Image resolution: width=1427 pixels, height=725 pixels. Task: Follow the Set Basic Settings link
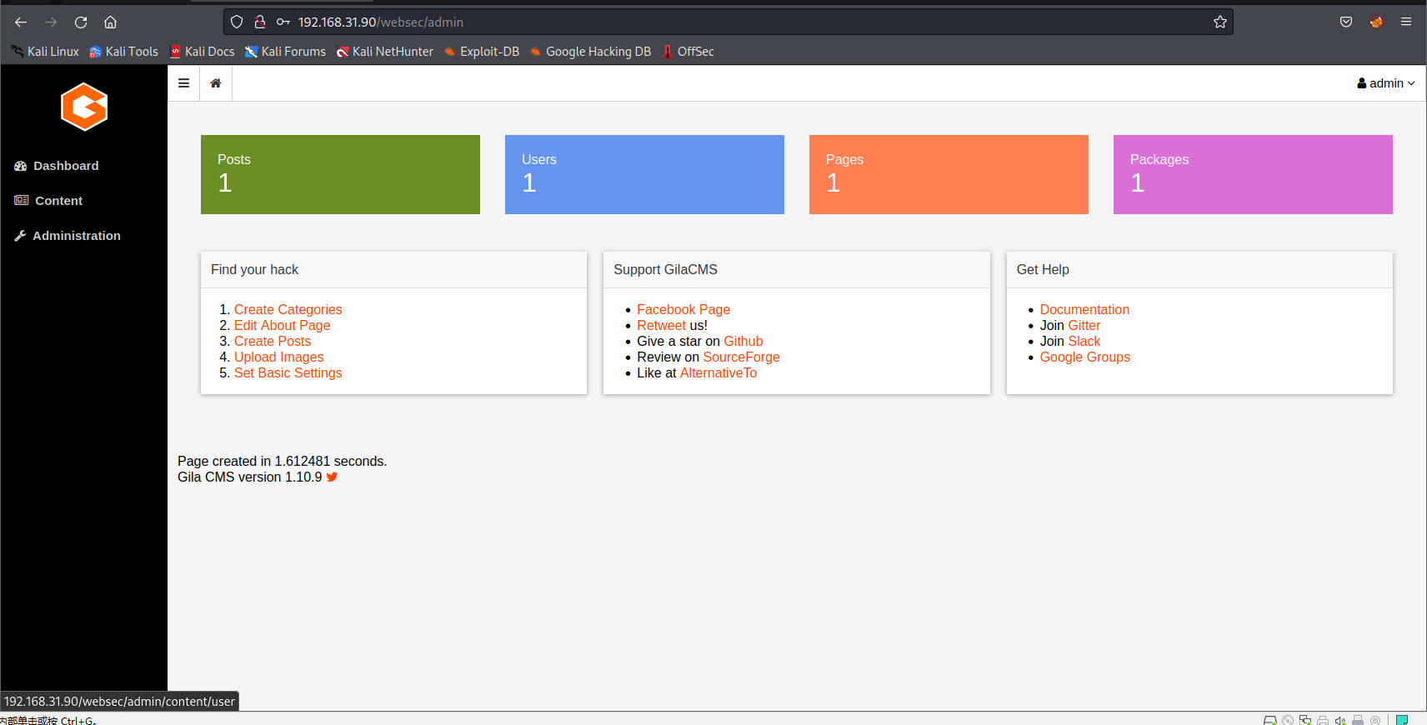coord(288,373)
